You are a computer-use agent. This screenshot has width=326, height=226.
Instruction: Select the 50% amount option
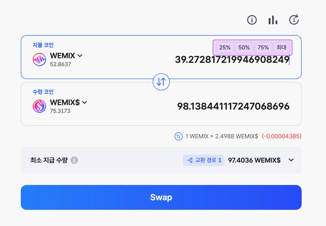pos(244,47)
